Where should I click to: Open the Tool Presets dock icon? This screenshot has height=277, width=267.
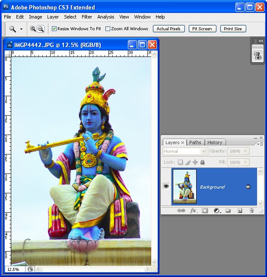coord(258,56)
